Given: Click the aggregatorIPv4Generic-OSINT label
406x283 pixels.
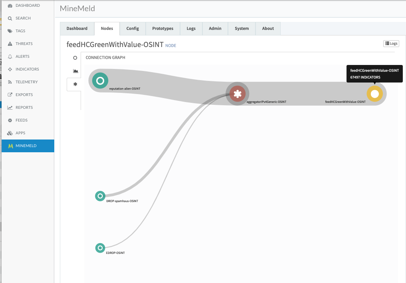Looking at the screenshot, I should click(x=266, y=102).
